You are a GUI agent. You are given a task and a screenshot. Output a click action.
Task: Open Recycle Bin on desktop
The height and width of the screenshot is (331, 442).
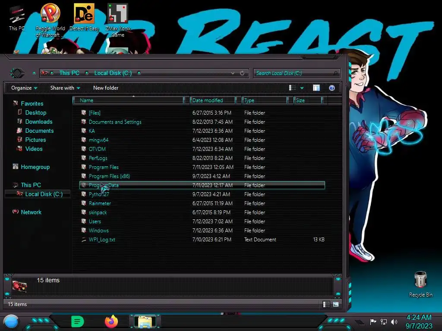point(420,284)
